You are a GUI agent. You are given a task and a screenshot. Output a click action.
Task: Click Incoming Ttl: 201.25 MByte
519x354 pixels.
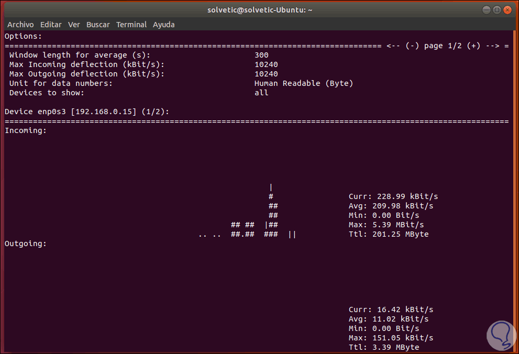tap(389, 234)
